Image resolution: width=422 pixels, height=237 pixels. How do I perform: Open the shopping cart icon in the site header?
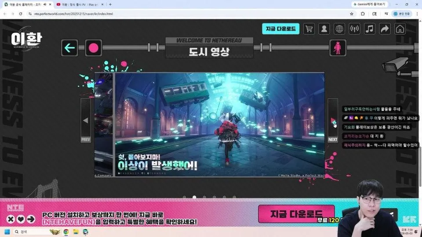309,29
